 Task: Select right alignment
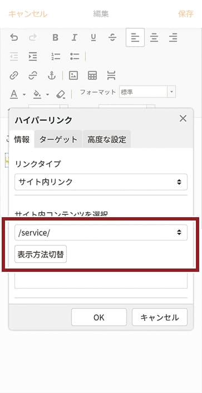coord(173,37)
